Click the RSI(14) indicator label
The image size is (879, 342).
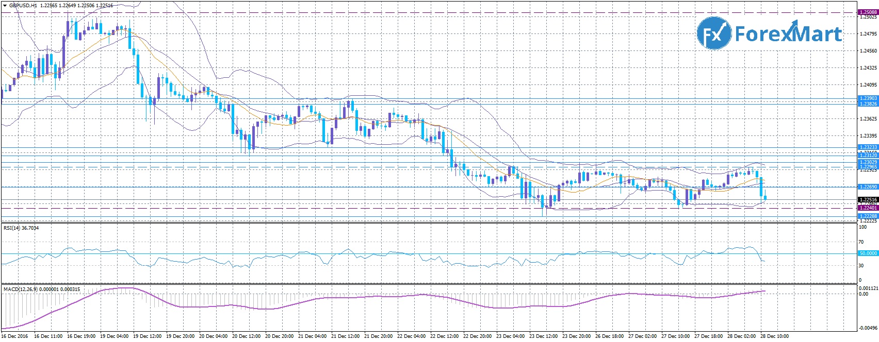tap(21, 228)
